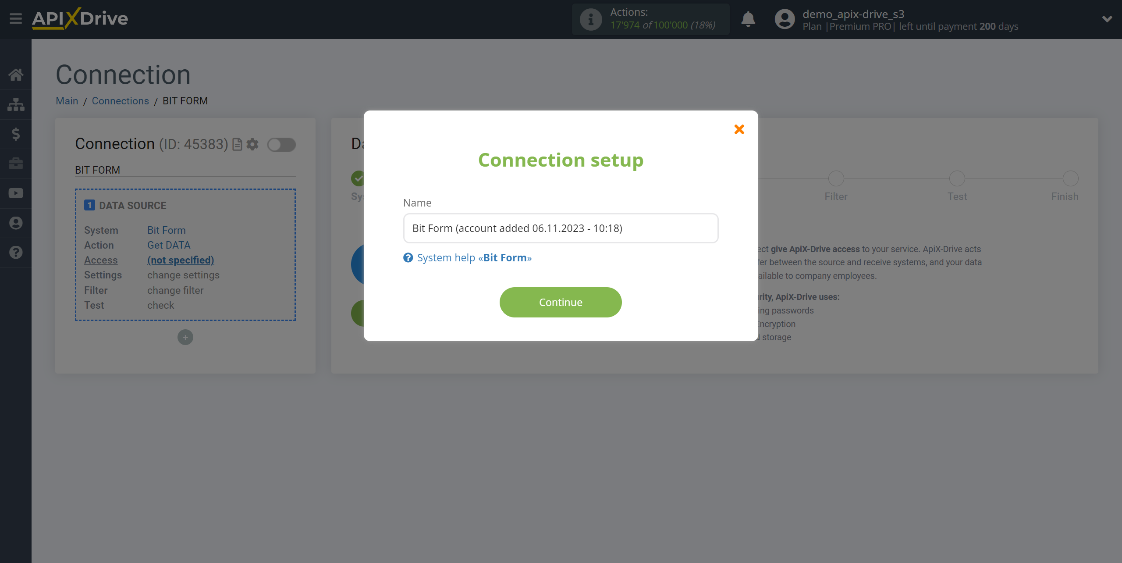Click Continue button in connection setup

click(560, 302)
